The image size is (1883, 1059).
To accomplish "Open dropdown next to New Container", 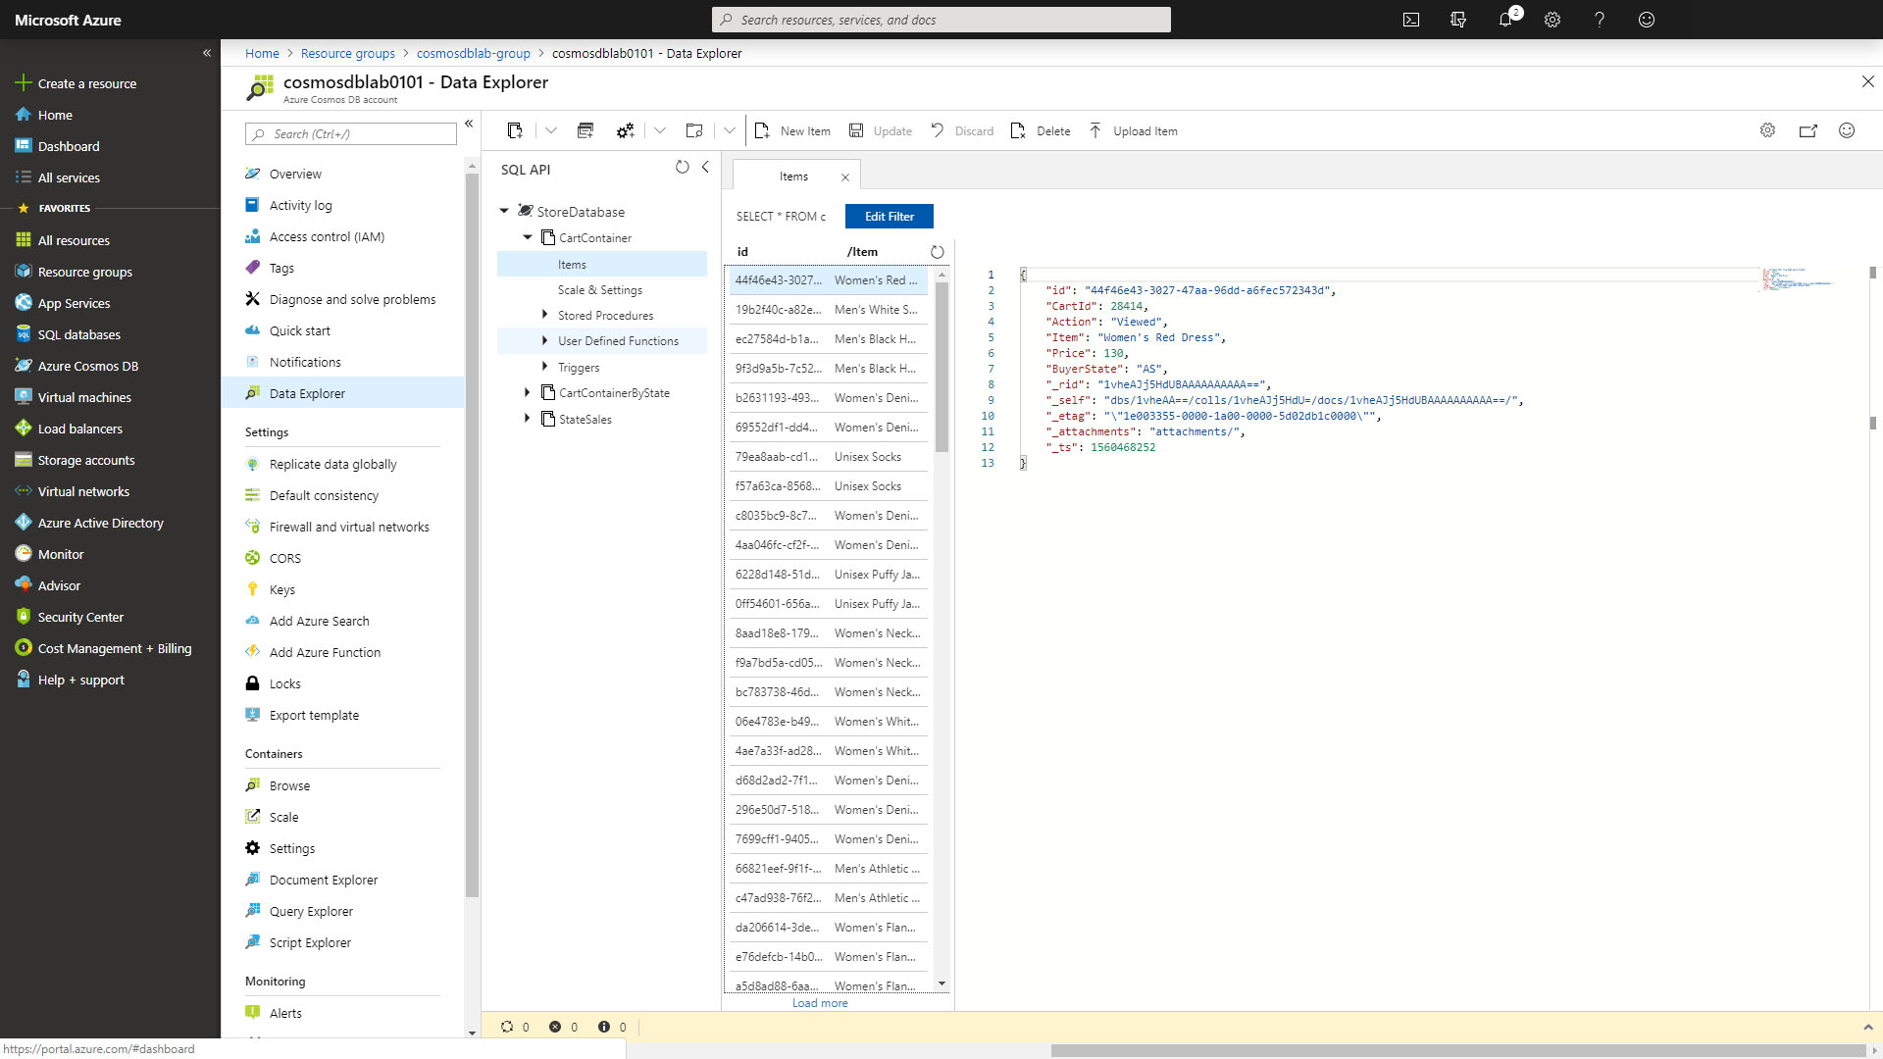I will point(551,130).
